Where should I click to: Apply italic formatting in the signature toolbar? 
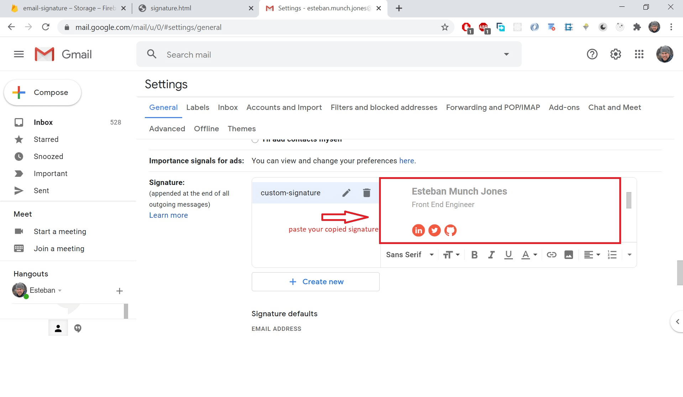491,254
